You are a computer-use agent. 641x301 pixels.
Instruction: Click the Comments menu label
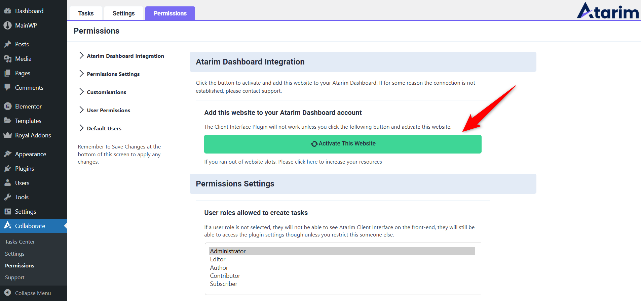click(29, 87)
